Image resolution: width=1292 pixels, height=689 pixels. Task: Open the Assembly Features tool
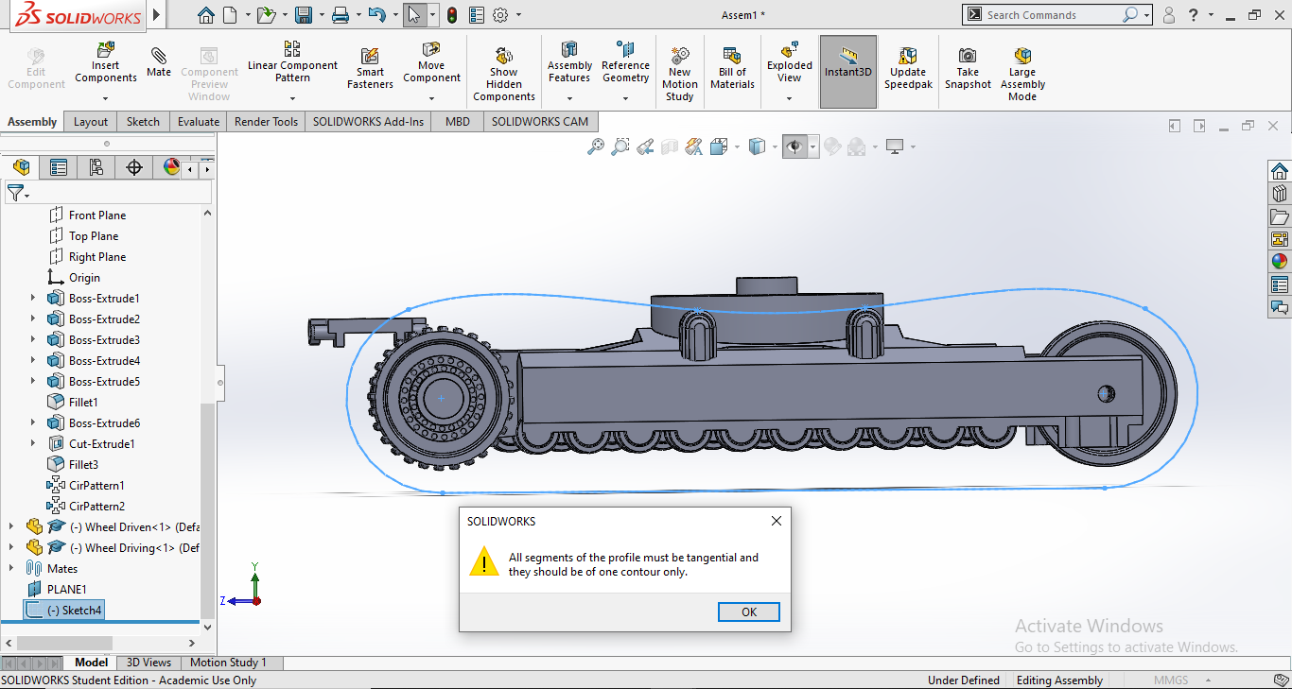pyautogui.click(x=569, y=62)
